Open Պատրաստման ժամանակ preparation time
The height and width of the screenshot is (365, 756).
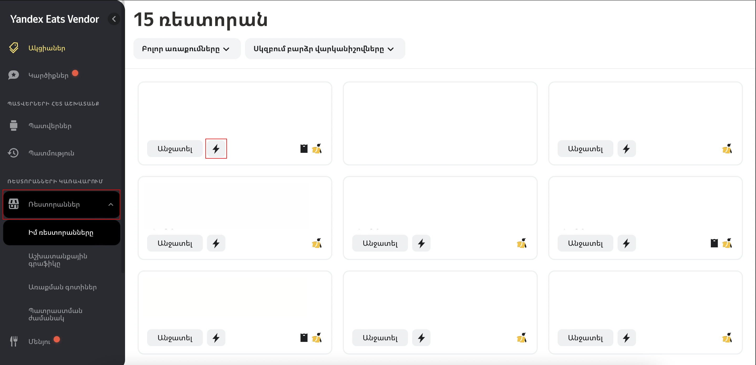tap(55, 314)
